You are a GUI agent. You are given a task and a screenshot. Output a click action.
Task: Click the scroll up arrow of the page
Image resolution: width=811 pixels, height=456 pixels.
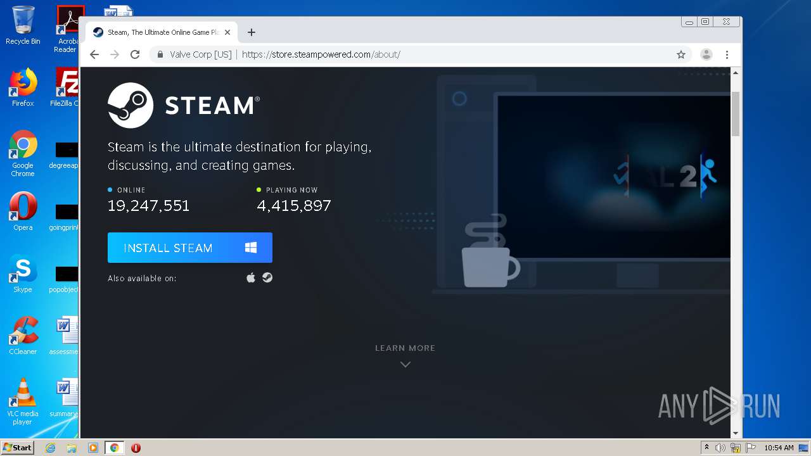coord(736,73)
